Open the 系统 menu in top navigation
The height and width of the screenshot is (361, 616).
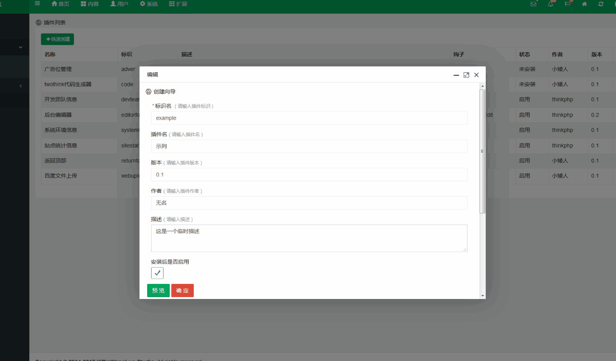tap(149, 4)
